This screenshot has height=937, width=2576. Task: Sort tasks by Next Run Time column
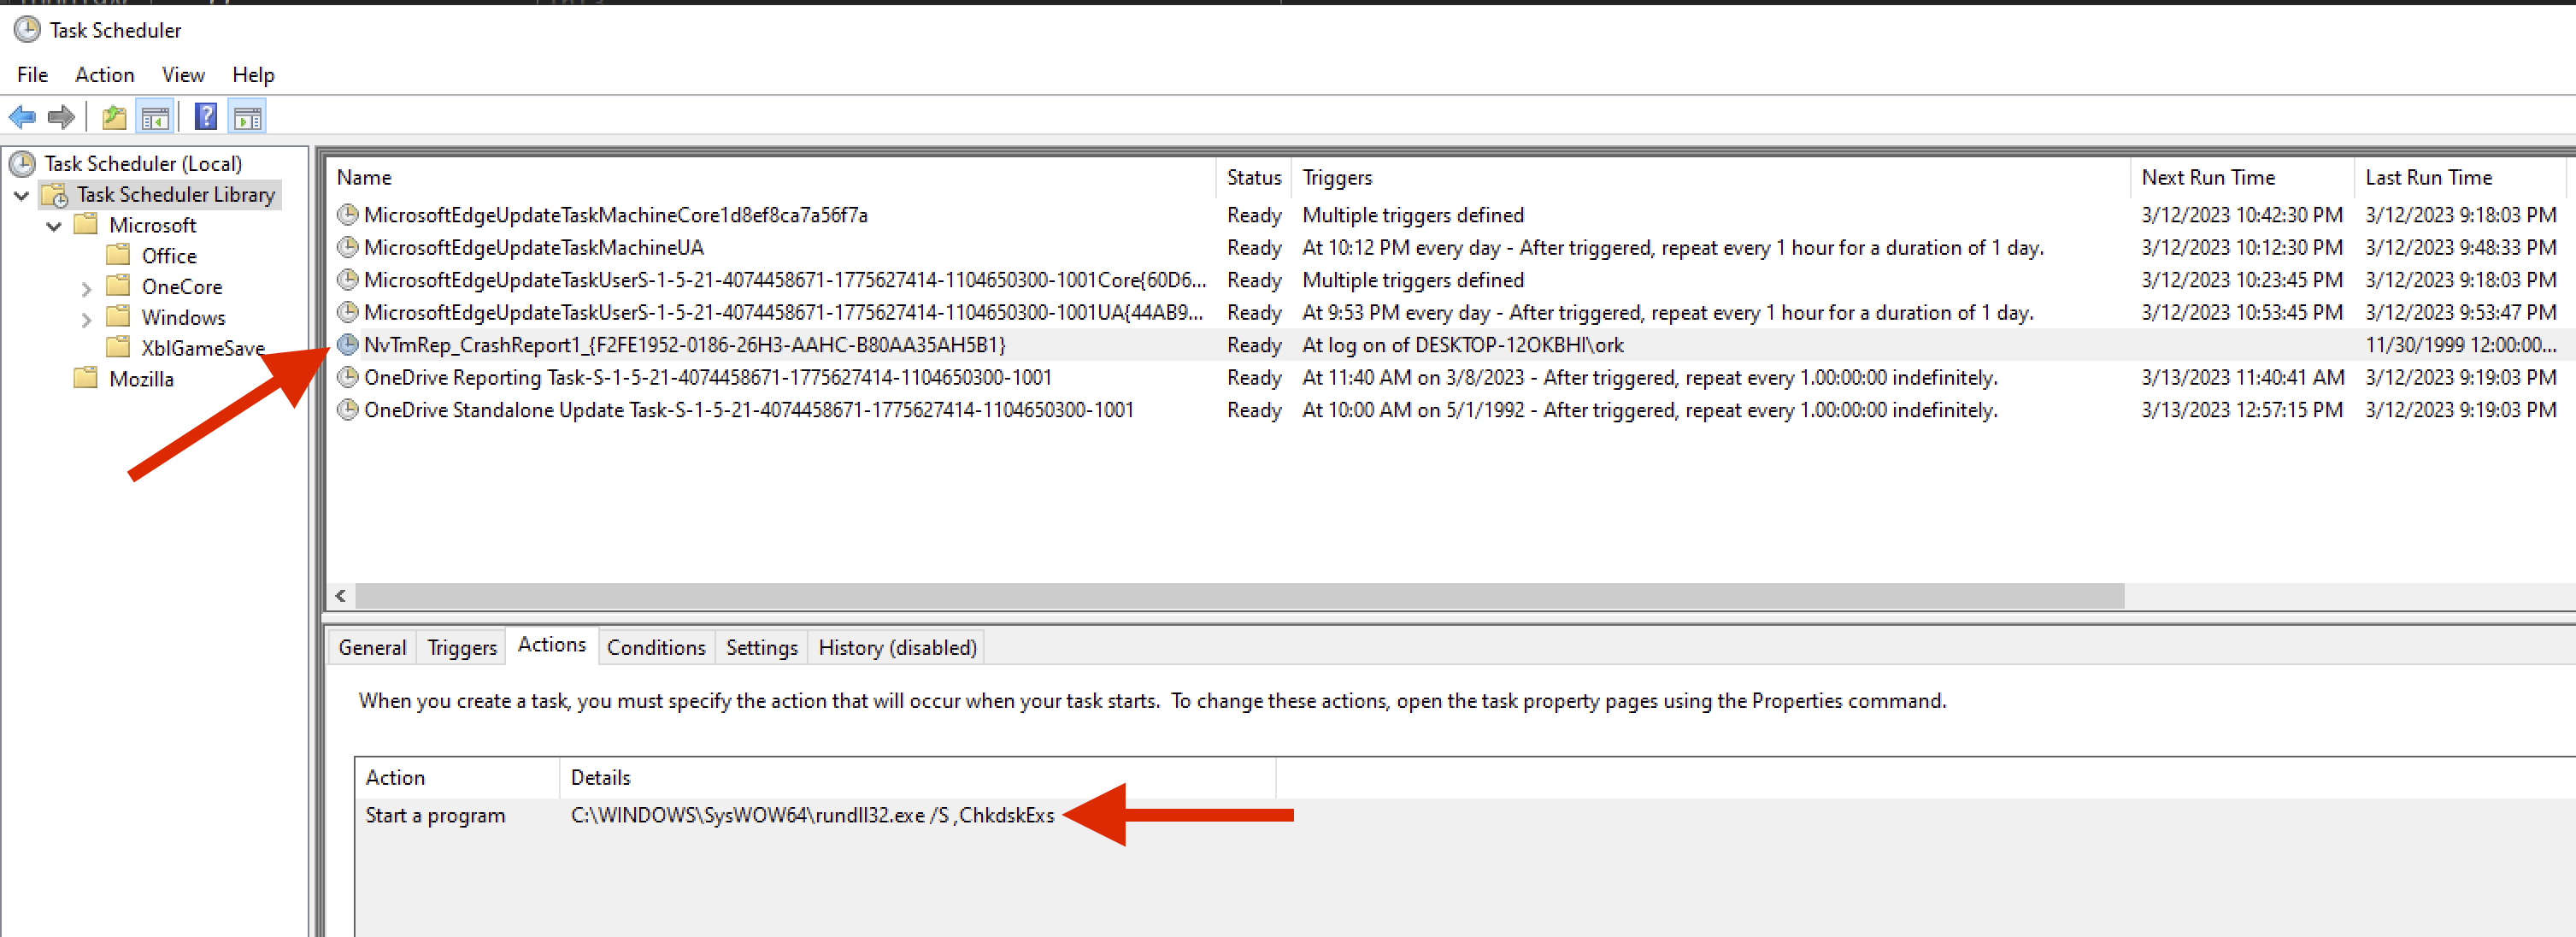(x=2207, y=177)
